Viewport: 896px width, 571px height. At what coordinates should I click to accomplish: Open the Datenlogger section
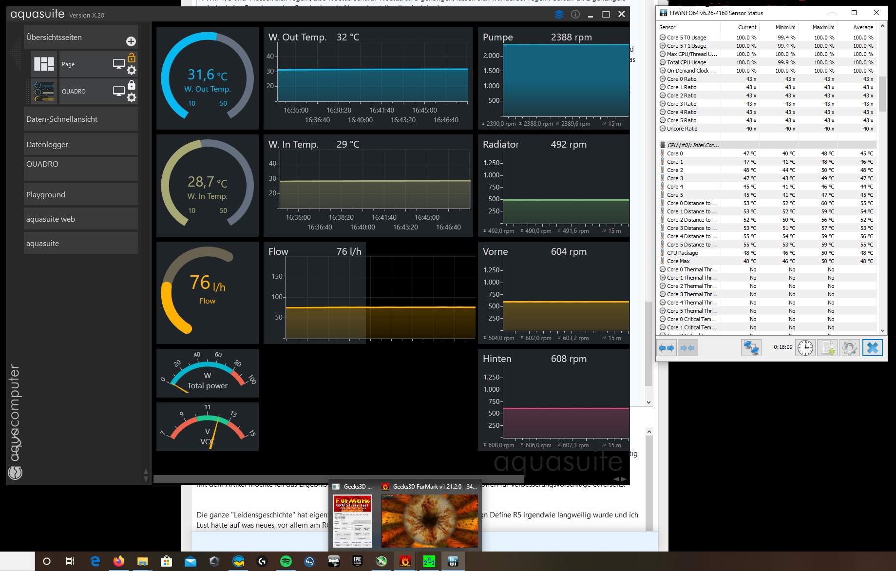[x=81, y=144]
